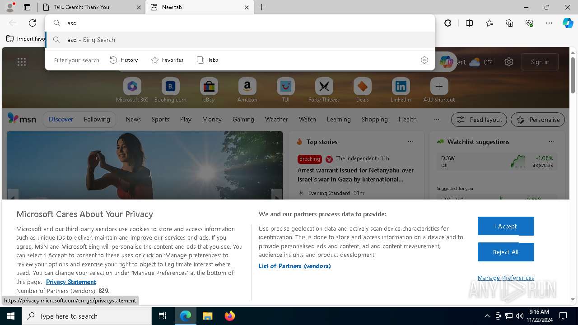This screenshot has height=325, width=578.
Task: Open the eBay shortcut
Action: pos(209,90)
